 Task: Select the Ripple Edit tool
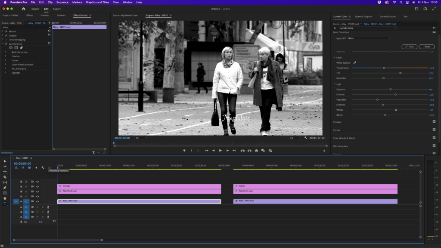coord(5,171)
